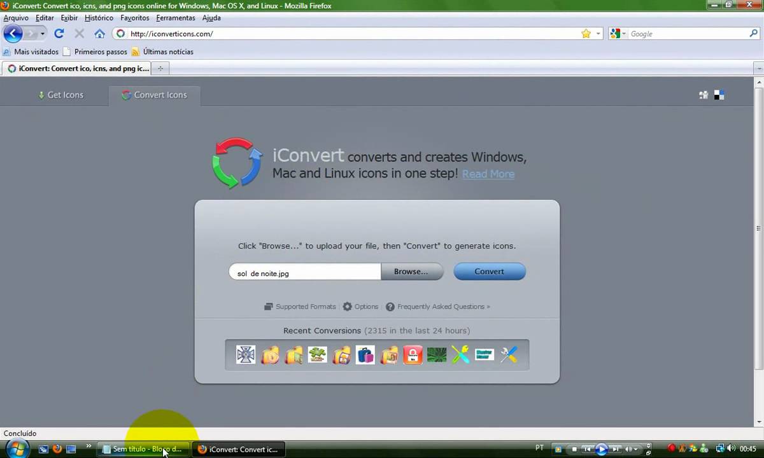The image size is (764, 458).
Task: Open the Options link
Action: [x=360, y=307]
